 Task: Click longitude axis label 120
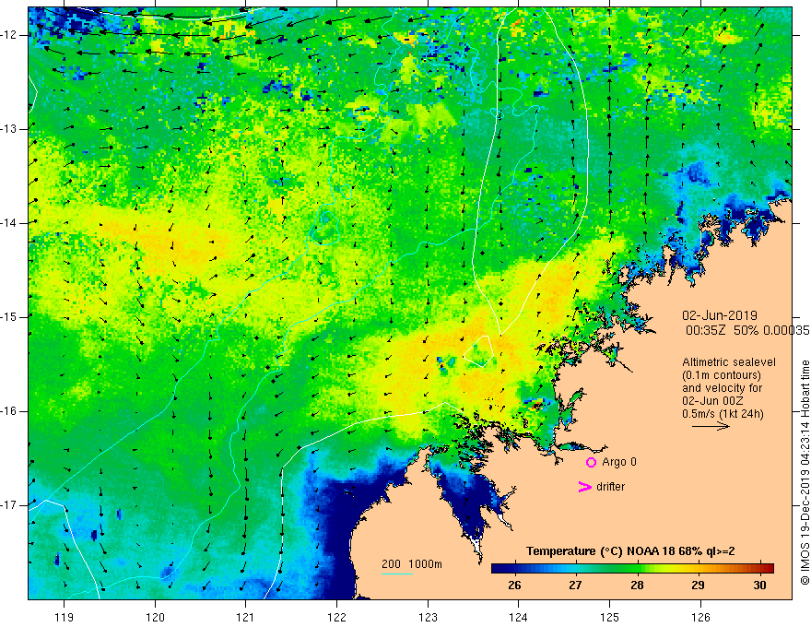click(x=155, y=617)
